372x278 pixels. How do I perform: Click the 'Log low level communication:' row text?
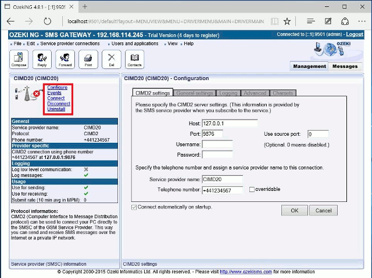[x=42, y=169]
